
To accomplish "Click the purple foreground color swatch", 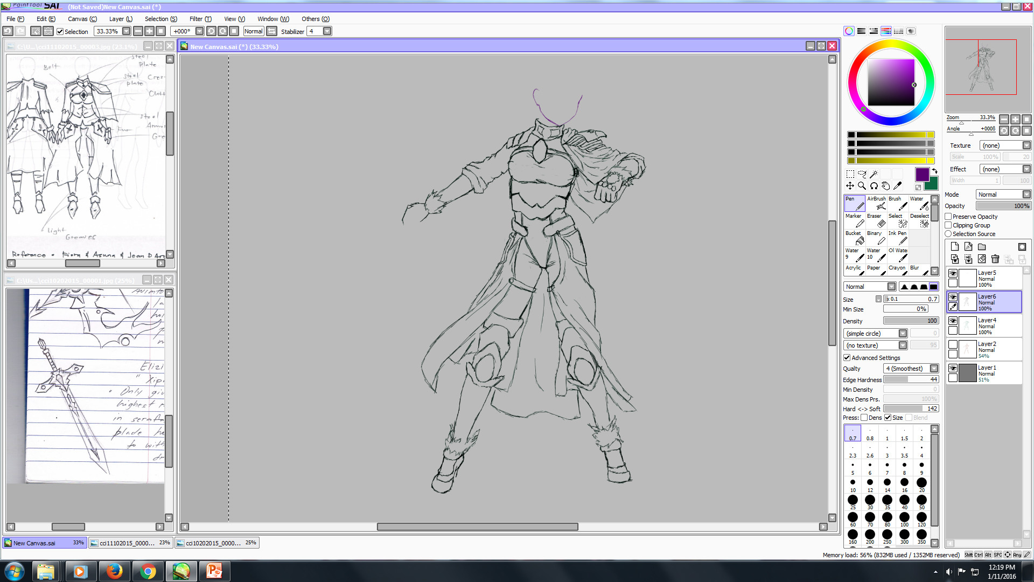I will coord(923,174).
